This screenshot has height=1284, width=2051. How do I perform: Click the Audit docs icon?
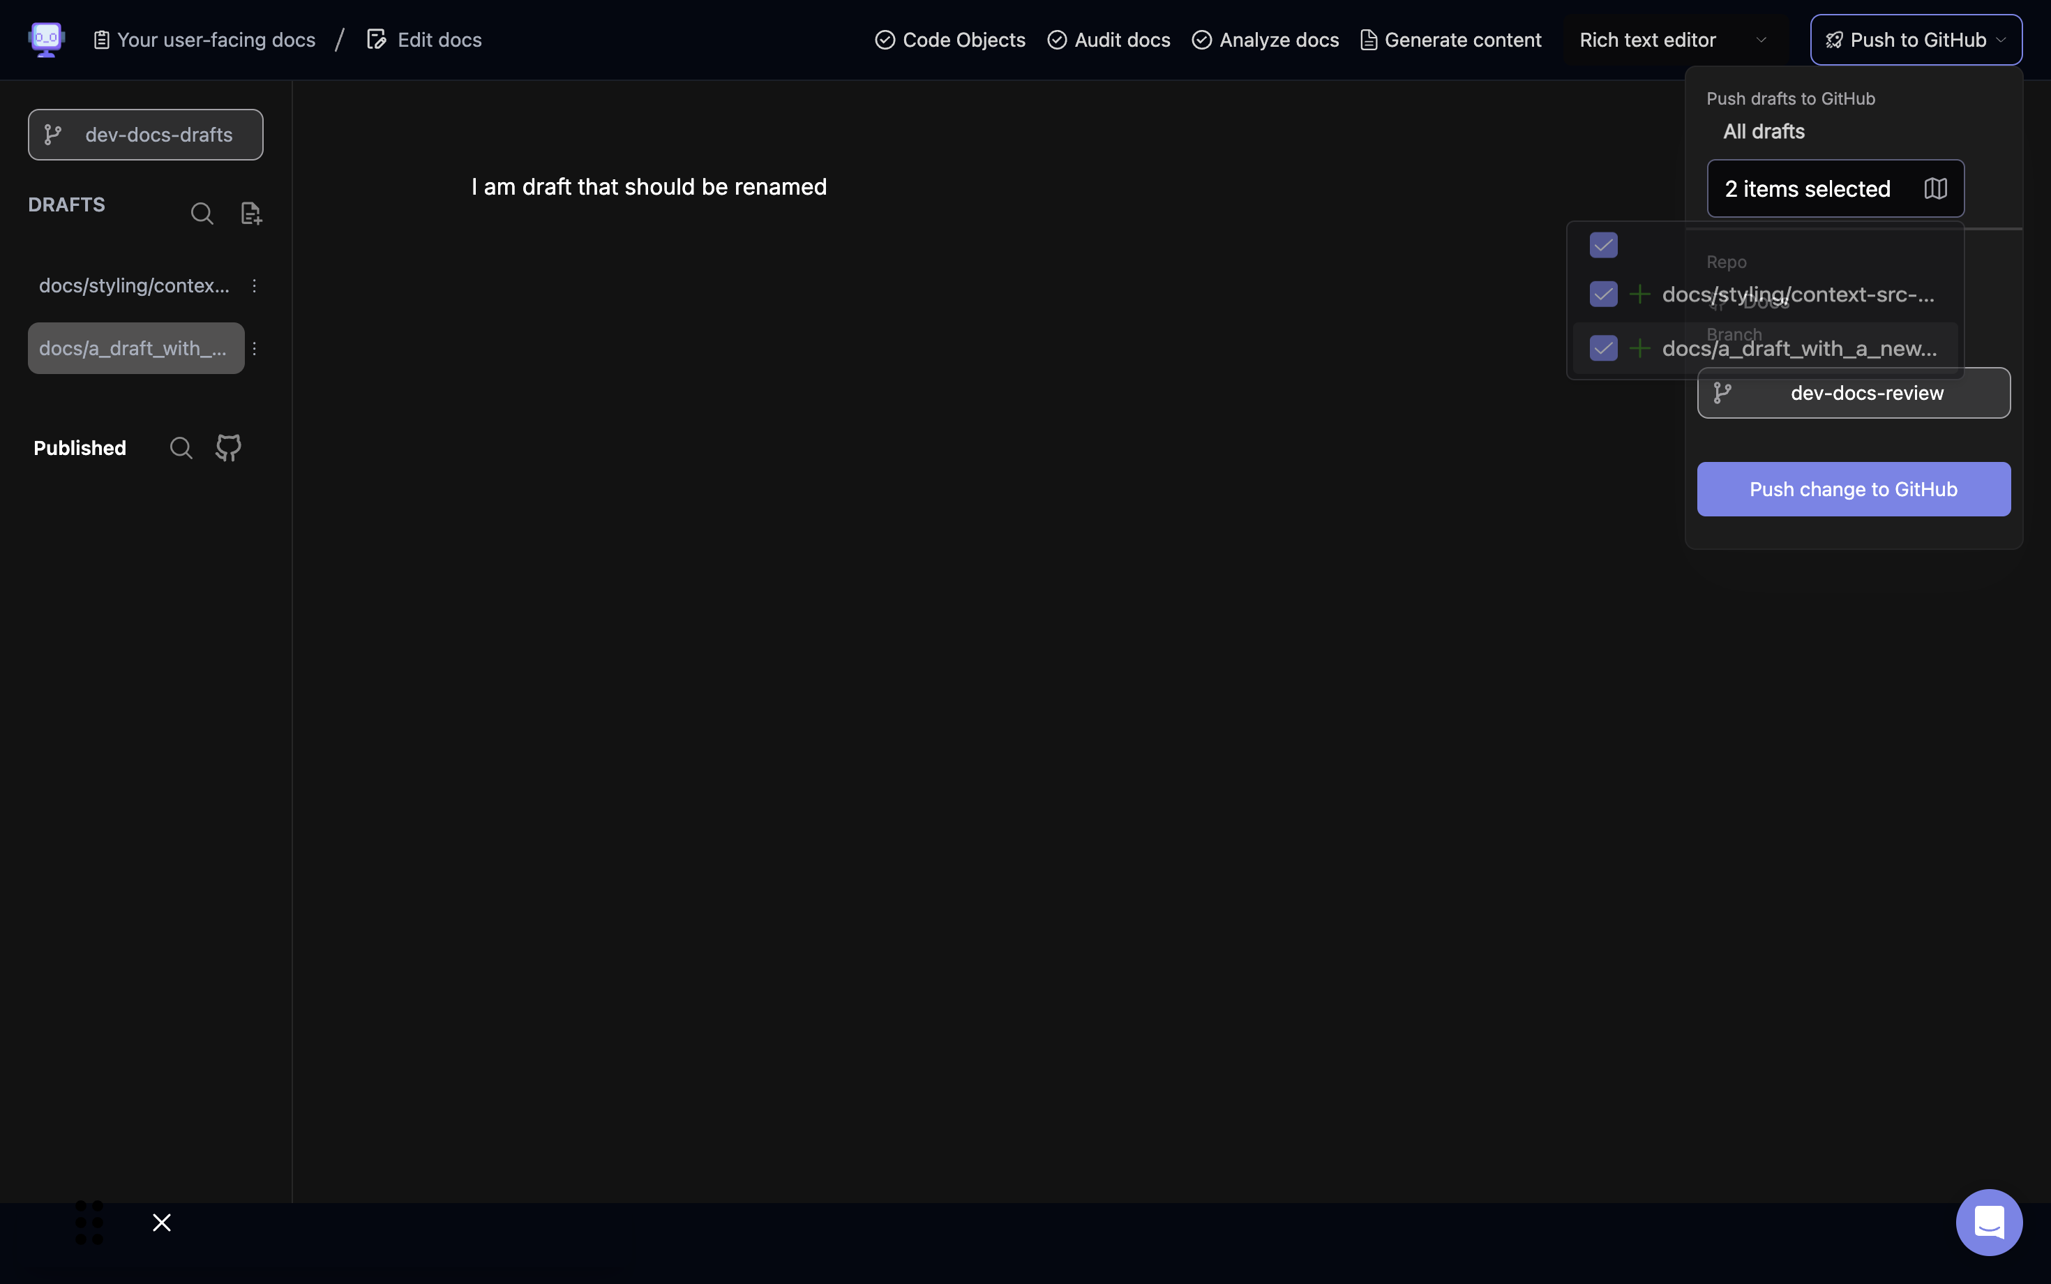pos(1055,40)
